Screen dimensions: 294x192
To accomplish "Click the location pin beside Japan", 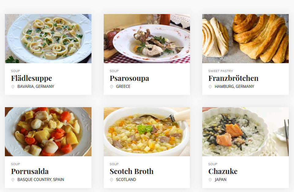I will point(210,180).
